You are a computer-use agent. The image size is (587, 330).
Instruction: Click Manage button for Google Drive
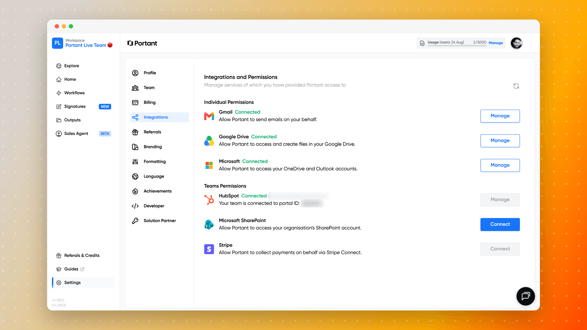coord(500,141)
